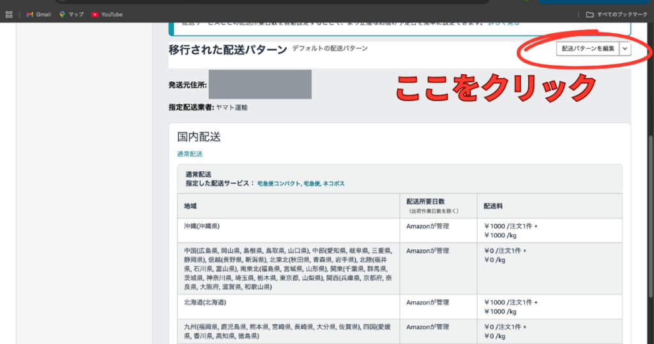The image size is (654, 344).
Task: Open the 宅急便コンパクト delivery service link
Action: click(278, 184)
